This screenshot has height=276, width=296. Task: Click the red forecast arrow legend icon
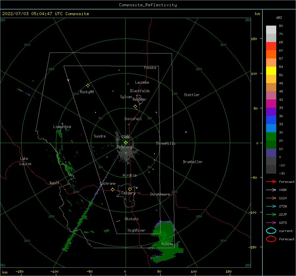[x=271, y=181]
